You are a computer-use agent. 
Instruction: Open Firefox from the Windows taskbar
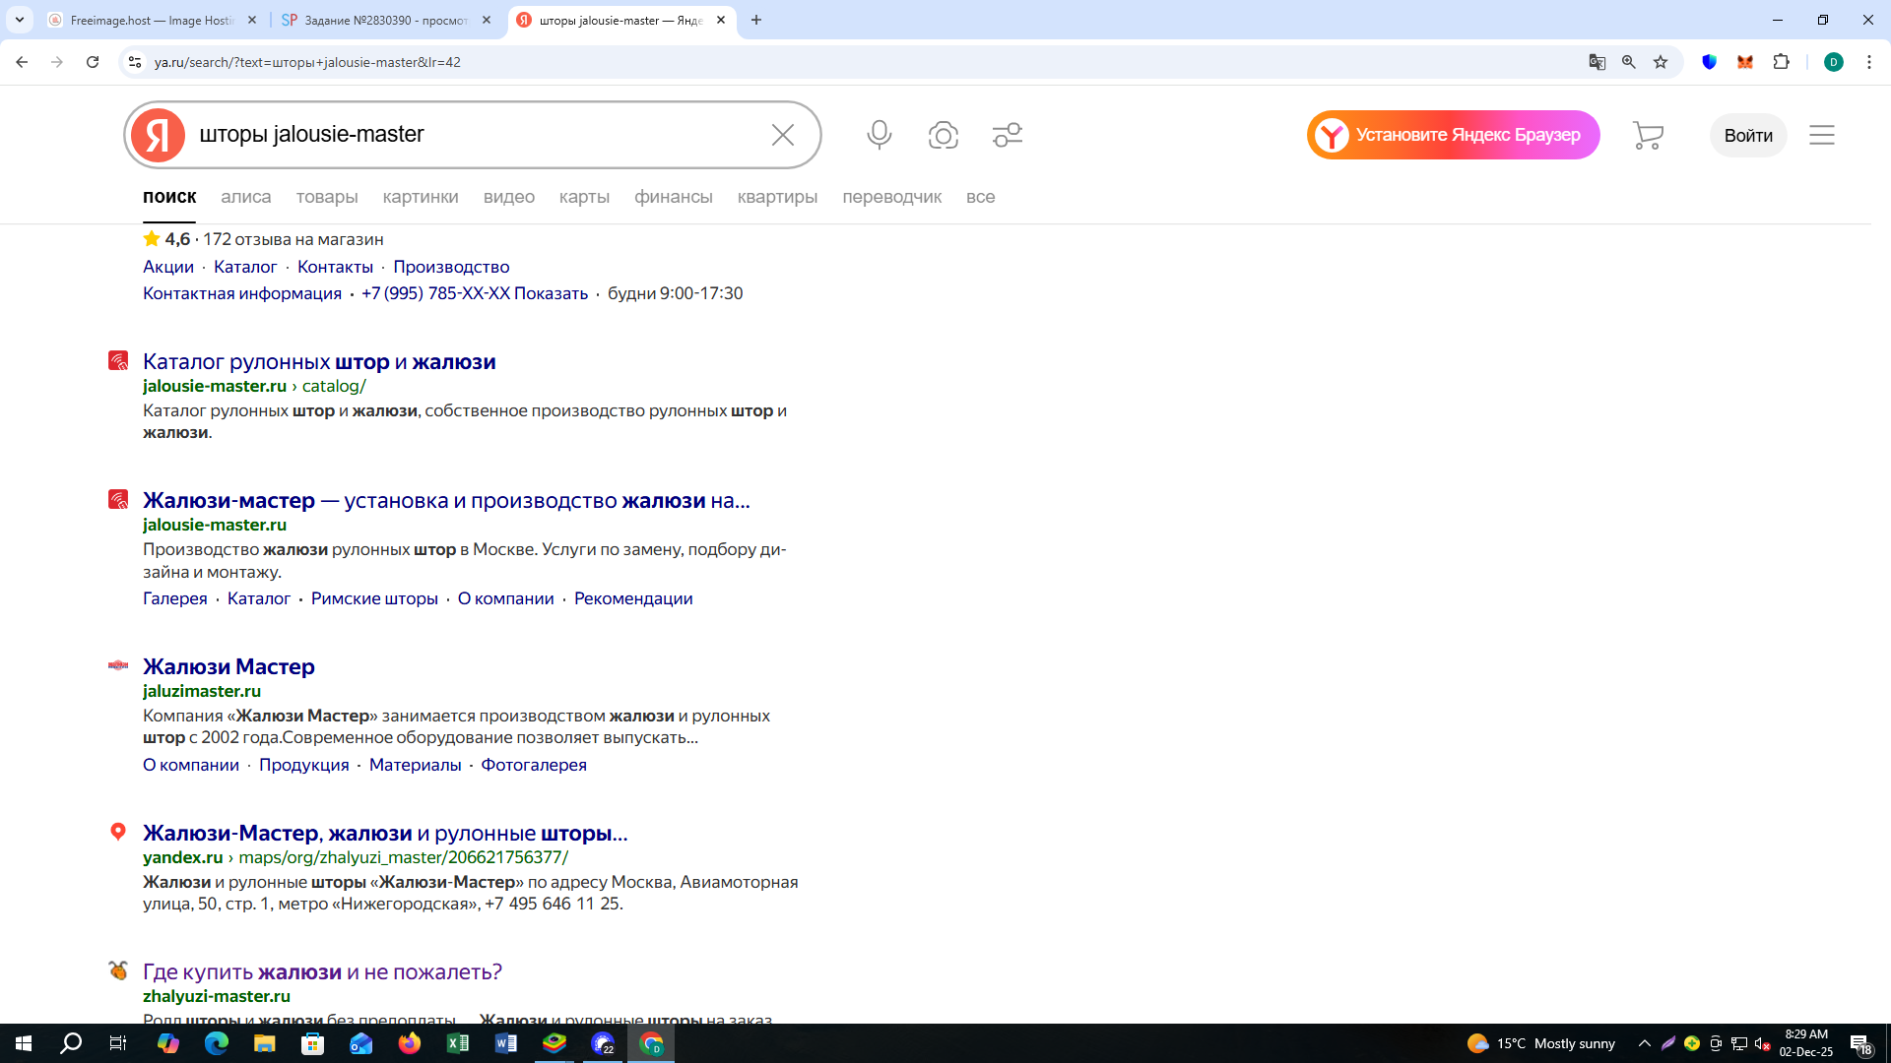409,1043
